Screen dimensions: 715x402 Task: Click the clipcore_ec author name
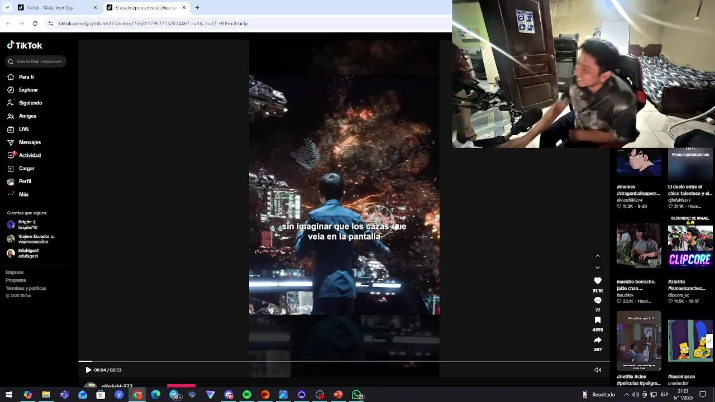click(679, 295)
